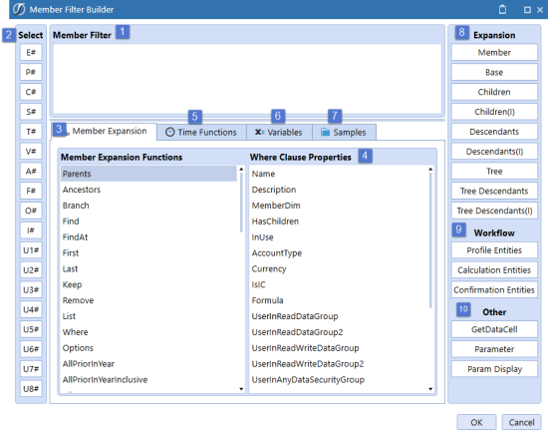
Task: Click inside the Member Filter text box
Action: [247, 79]
